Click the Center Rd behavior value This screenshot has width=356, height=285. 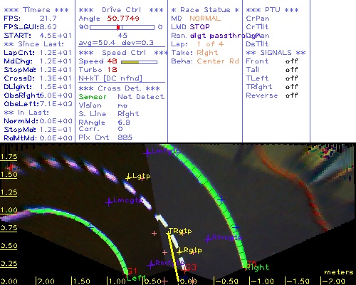point(218,61)
